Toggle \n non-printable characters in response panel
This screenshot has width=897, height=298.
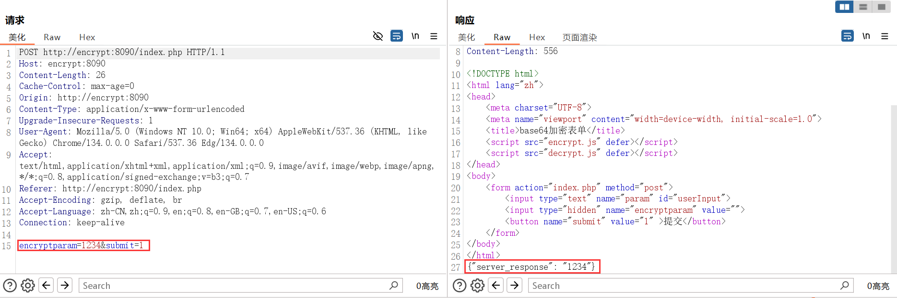pyautogui.click(x=866, y=36)
